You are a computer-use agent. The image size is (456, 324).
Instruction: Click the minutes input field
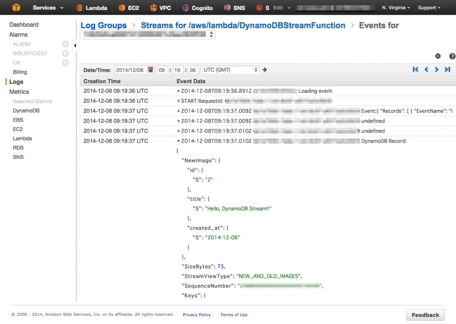tap(176, 69)
